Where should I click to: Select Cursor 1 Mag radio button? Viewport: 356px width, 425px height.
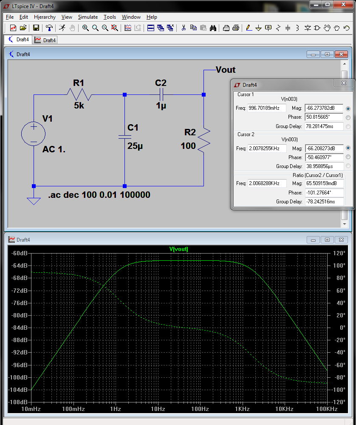click(x=348, y=108)
